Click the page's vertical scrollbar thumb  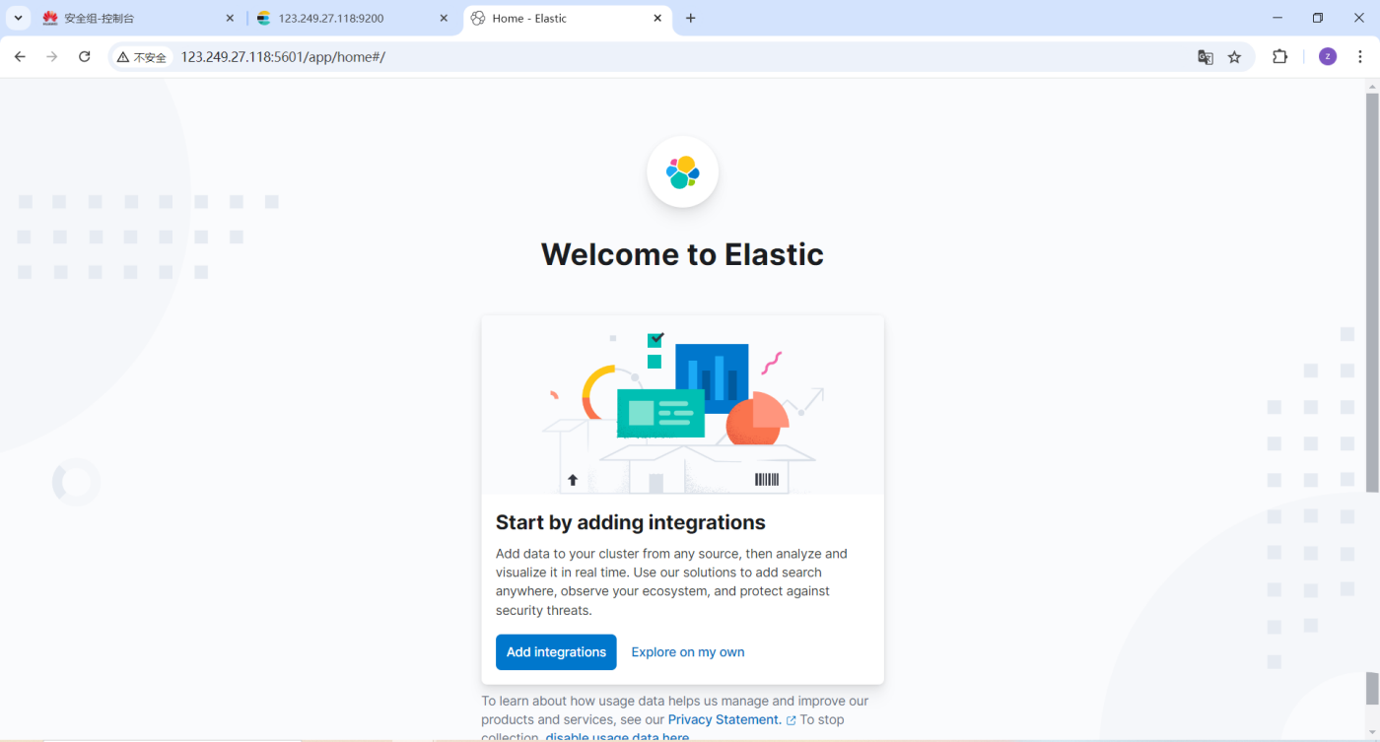point(1372,293)
